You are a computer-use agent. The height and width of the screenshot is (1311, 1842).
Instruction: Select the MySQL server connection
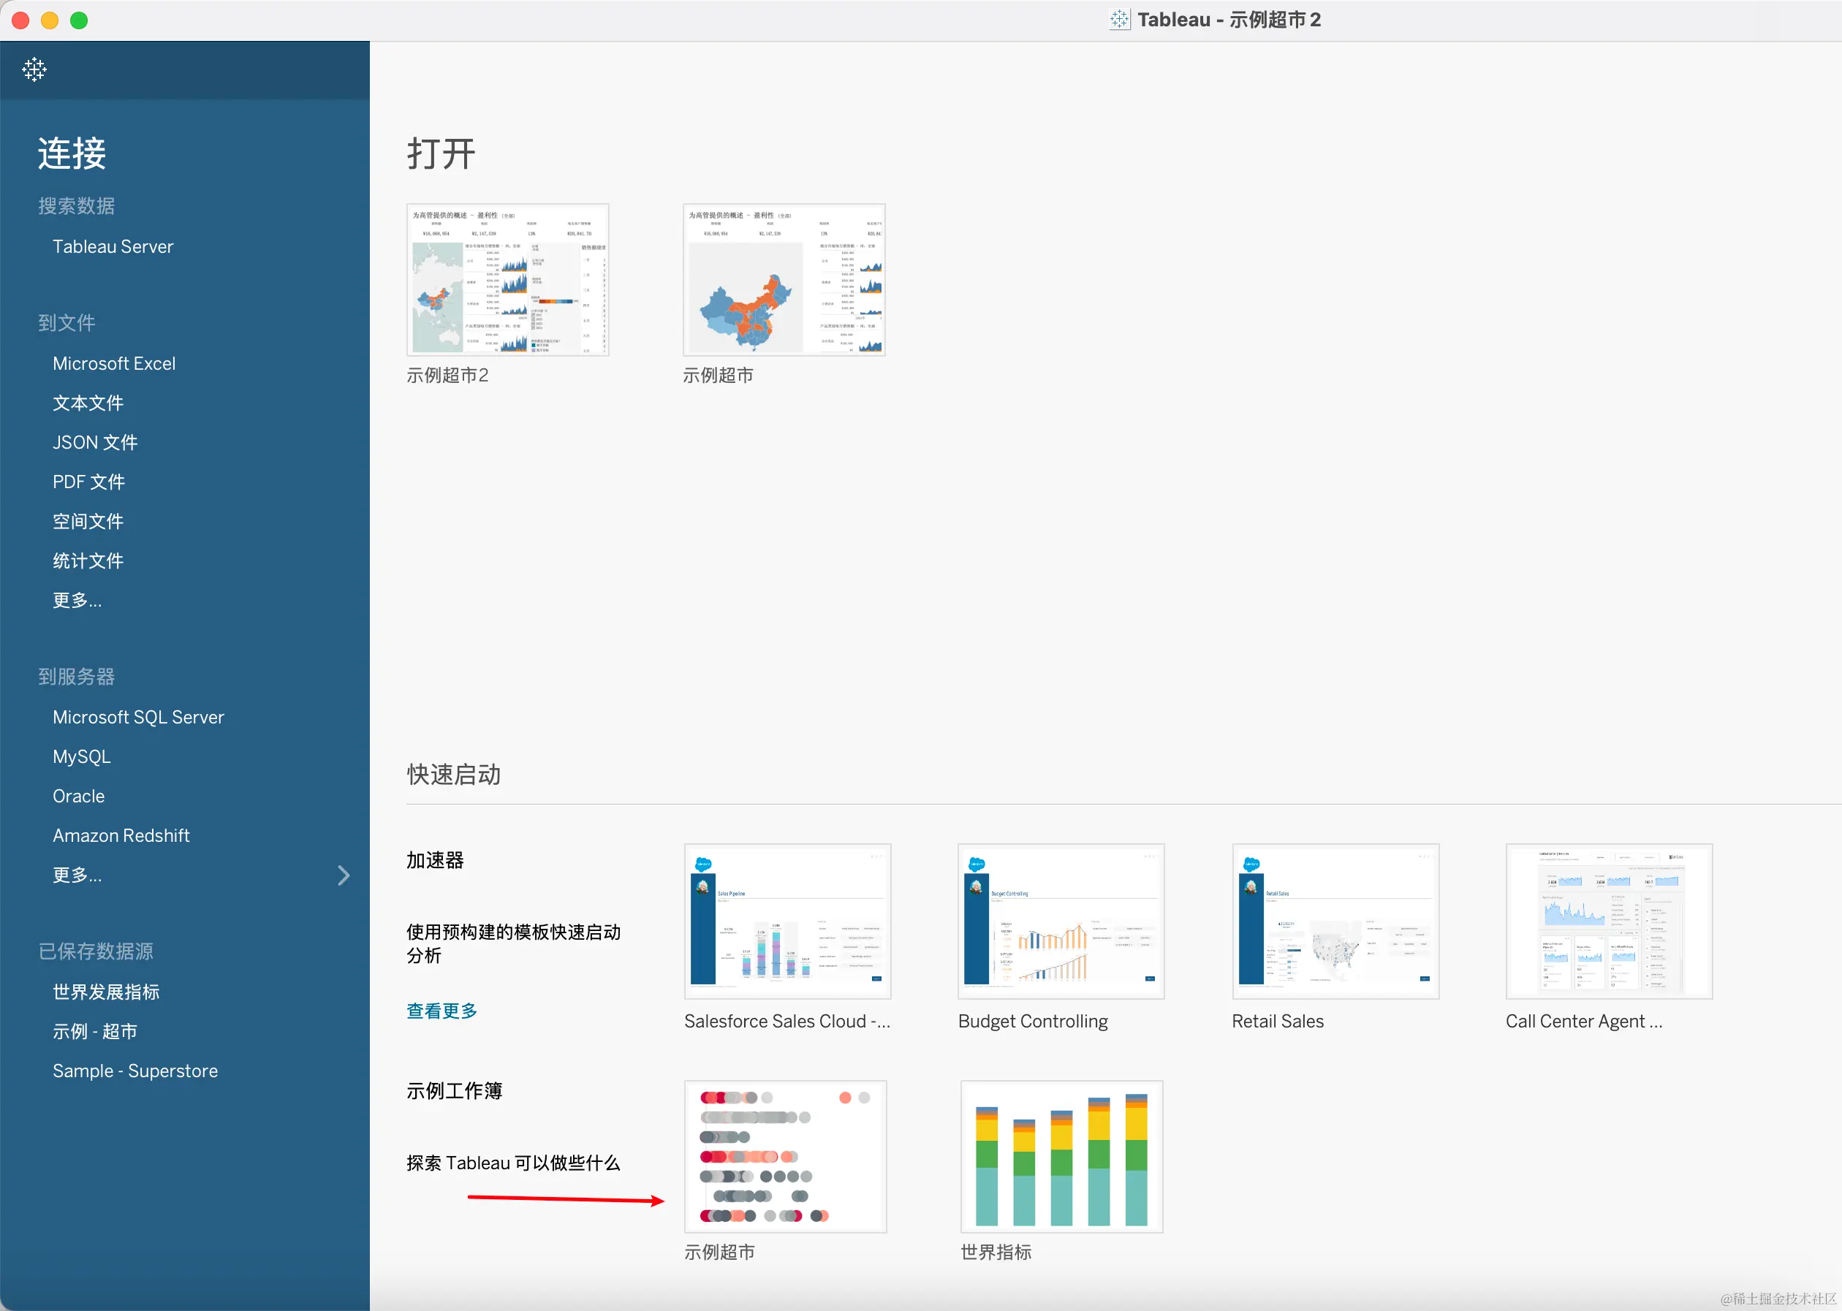82,756
